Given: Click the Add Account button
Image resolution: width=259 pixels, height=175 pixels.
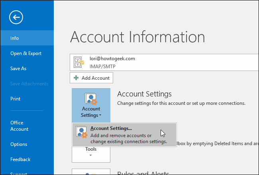Looking at the screenshot, I should (x=91, y=78).
